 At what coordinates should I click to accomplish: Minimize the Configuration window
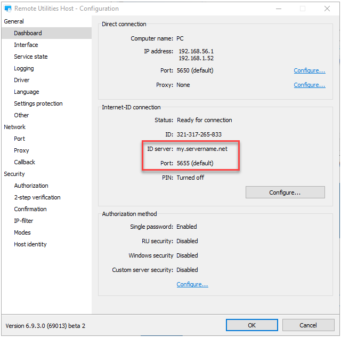pyautogui.click(x=279, y=9)
